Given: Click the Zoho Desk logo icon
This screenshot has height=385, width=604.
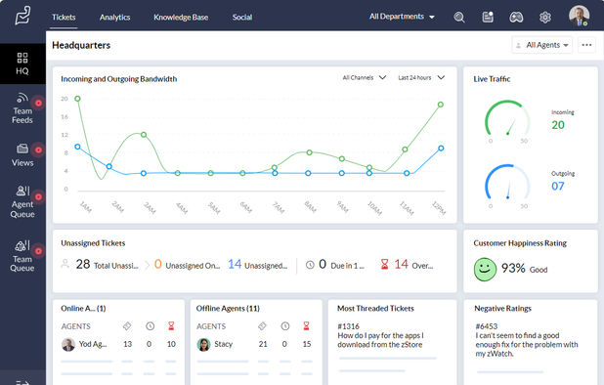Looking at the screenshot, I should pos(23,16).
